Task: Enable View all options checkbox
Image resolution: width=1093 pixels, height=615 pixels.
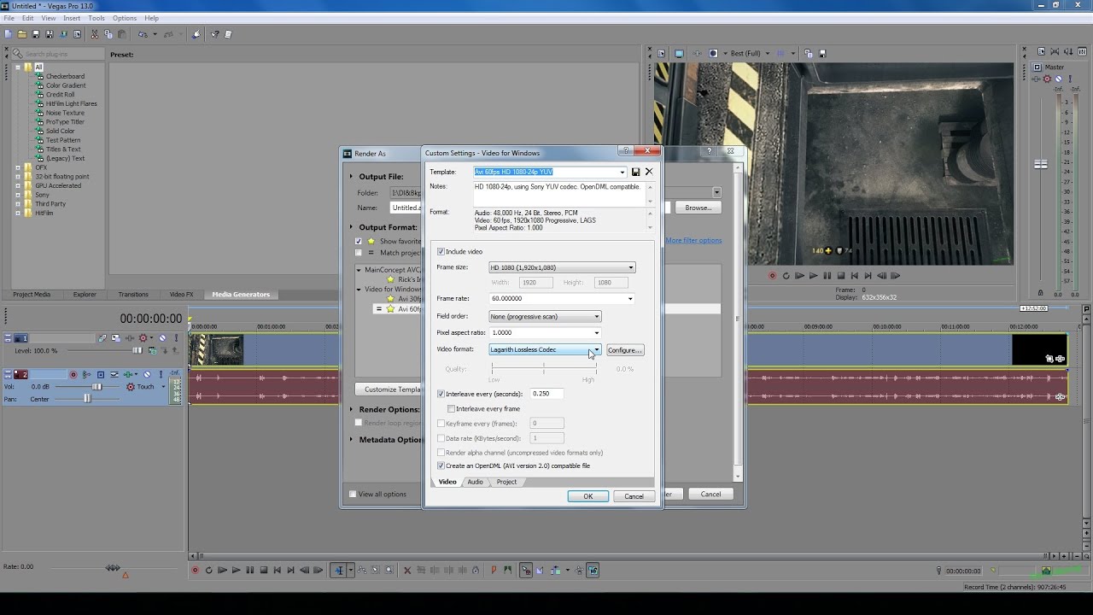Action: coord(353,494)
